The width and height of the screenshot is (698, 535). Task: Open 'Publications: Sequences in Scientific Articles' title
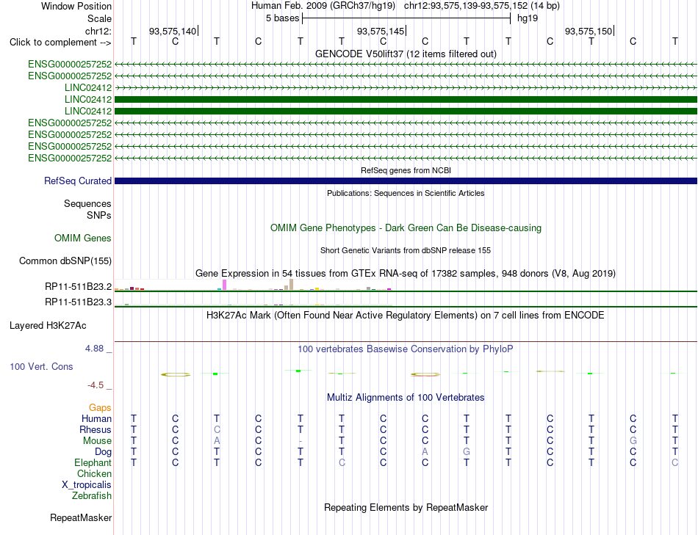pyautogui.click(x=406, y=193)
